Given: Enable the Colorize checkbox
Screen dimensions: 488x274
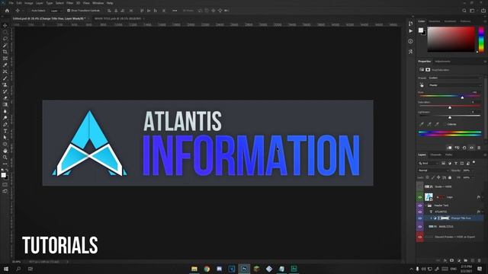Looking at the screenshot, I should point(445,124).
